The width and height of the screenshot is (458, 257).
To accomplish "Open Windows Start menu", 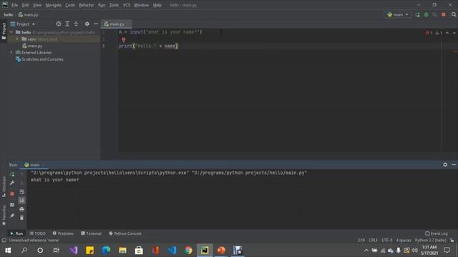I will 8,250.
